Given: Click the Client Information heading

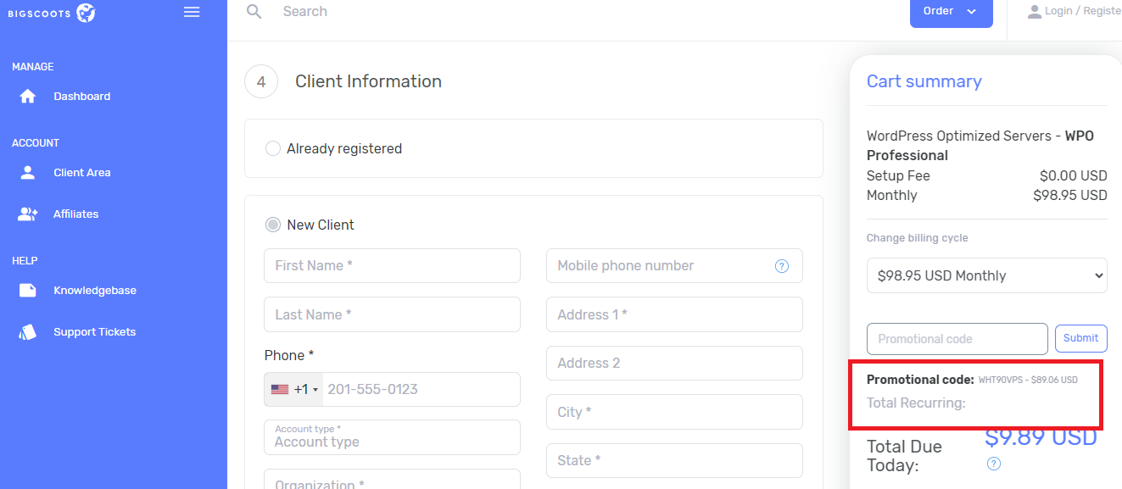Looking at the screenshot, I should pos(368,82).
